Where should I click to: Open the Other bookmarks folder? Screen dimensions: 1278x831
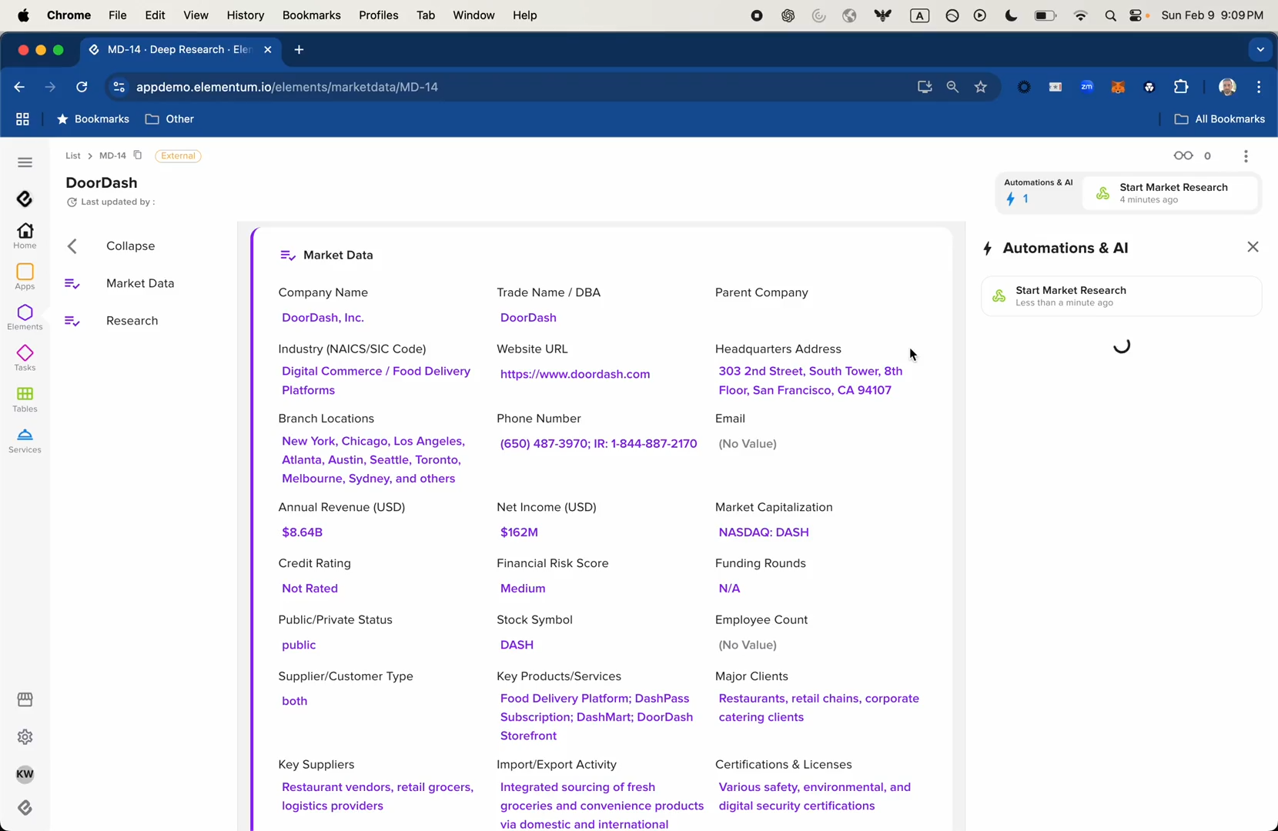(169, 119)
